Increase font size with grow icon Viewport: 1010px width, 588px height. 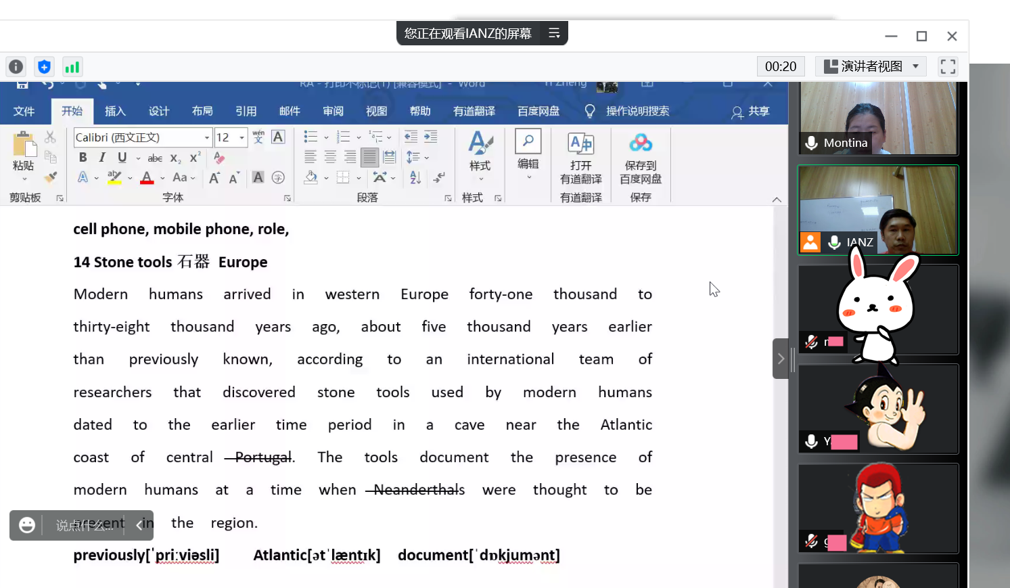214,178
